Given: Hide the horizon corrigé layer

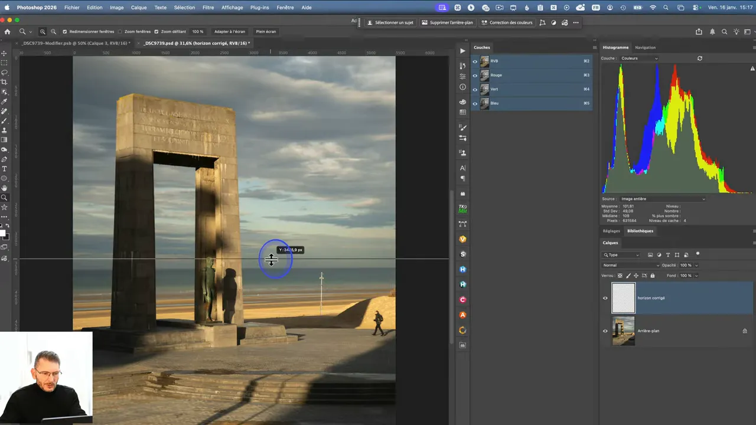Looking at the screenshot, I should click(x=605, y=298).
